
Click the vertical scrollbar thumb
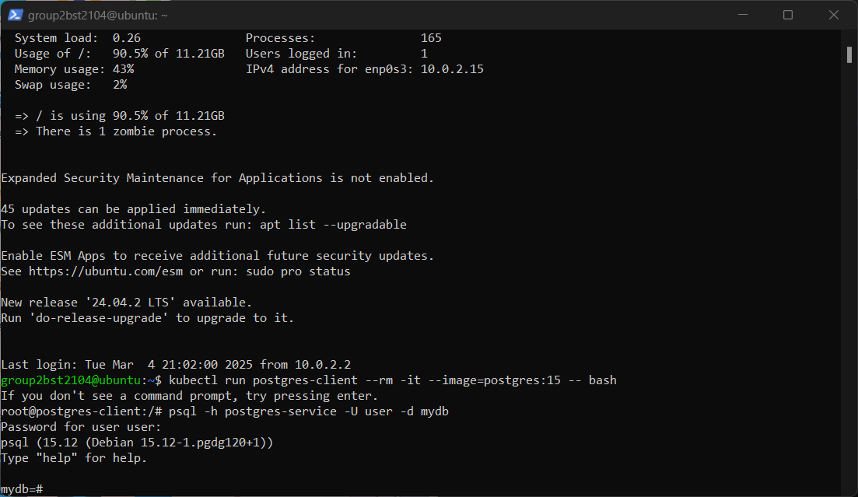click(x=849, y=54)
